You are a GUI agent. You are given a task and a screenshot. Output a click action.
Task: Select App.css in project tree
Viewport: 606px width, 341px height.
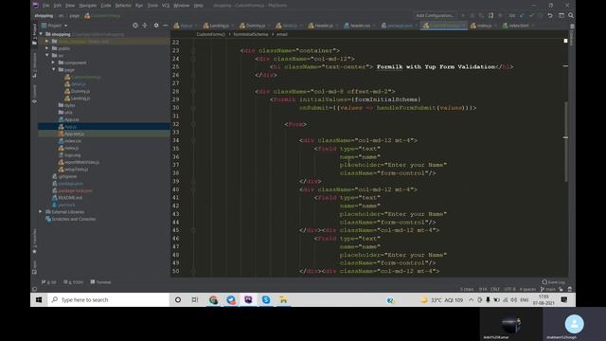[x=72, y=119]
